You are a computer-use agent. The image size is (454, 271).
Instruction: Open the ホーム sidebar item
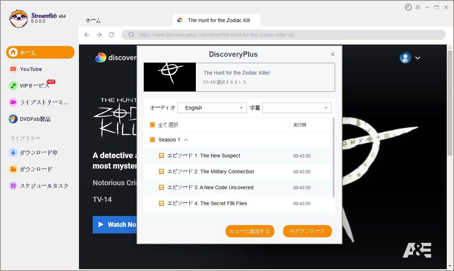(40, 52)
